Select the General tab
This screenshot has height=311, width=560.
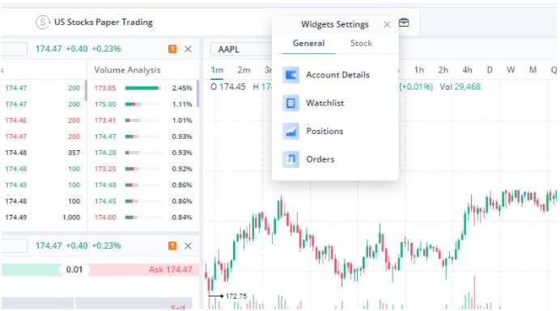(x=308, y=44)
